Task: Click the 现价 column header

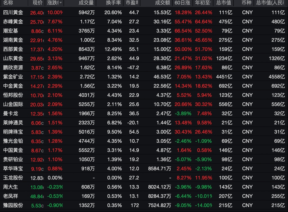Action: click(x=37, y=3)
